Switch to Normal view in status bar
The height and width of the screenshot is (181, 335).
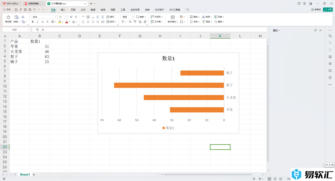tap(269, 179)
